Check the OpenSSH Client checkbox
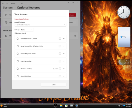 click(x=60, y=76)
